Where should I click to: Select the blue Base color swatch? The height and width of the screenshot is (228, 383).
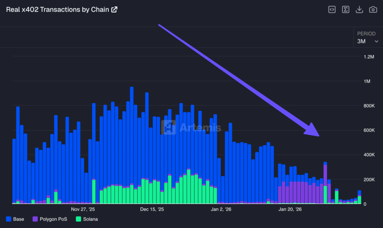[9, 219]
